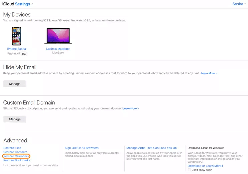
Task: Select Restore Contacts link
Action: (x=15, y=152)
